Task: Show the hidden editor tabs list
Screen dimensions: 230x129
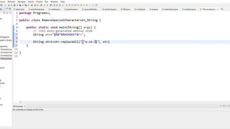Action: pos(222,9)
